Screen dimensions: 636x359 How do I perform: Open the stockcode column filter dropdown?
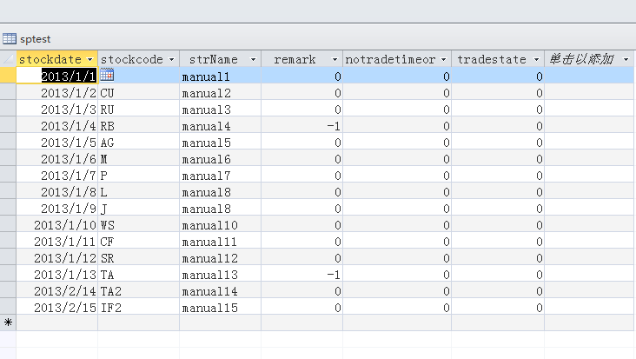[x=171, y=59]
